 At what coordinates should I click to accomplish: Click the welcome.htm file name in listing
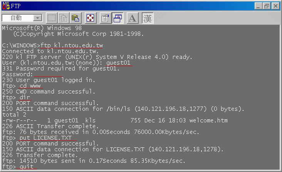point(208,120)
